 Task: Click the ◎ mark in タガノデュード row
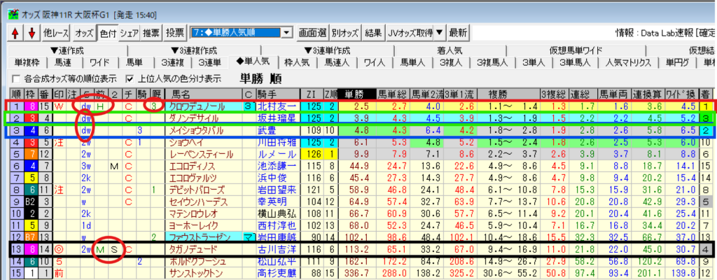click(x=59, y=250)
